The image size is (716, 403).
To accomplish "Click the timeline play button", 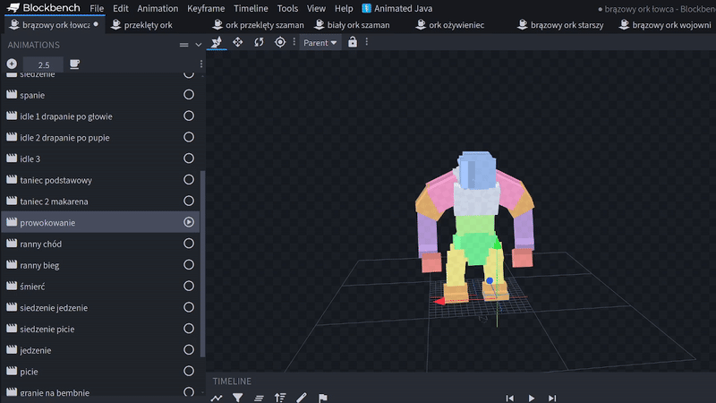I will click(532, 398).
